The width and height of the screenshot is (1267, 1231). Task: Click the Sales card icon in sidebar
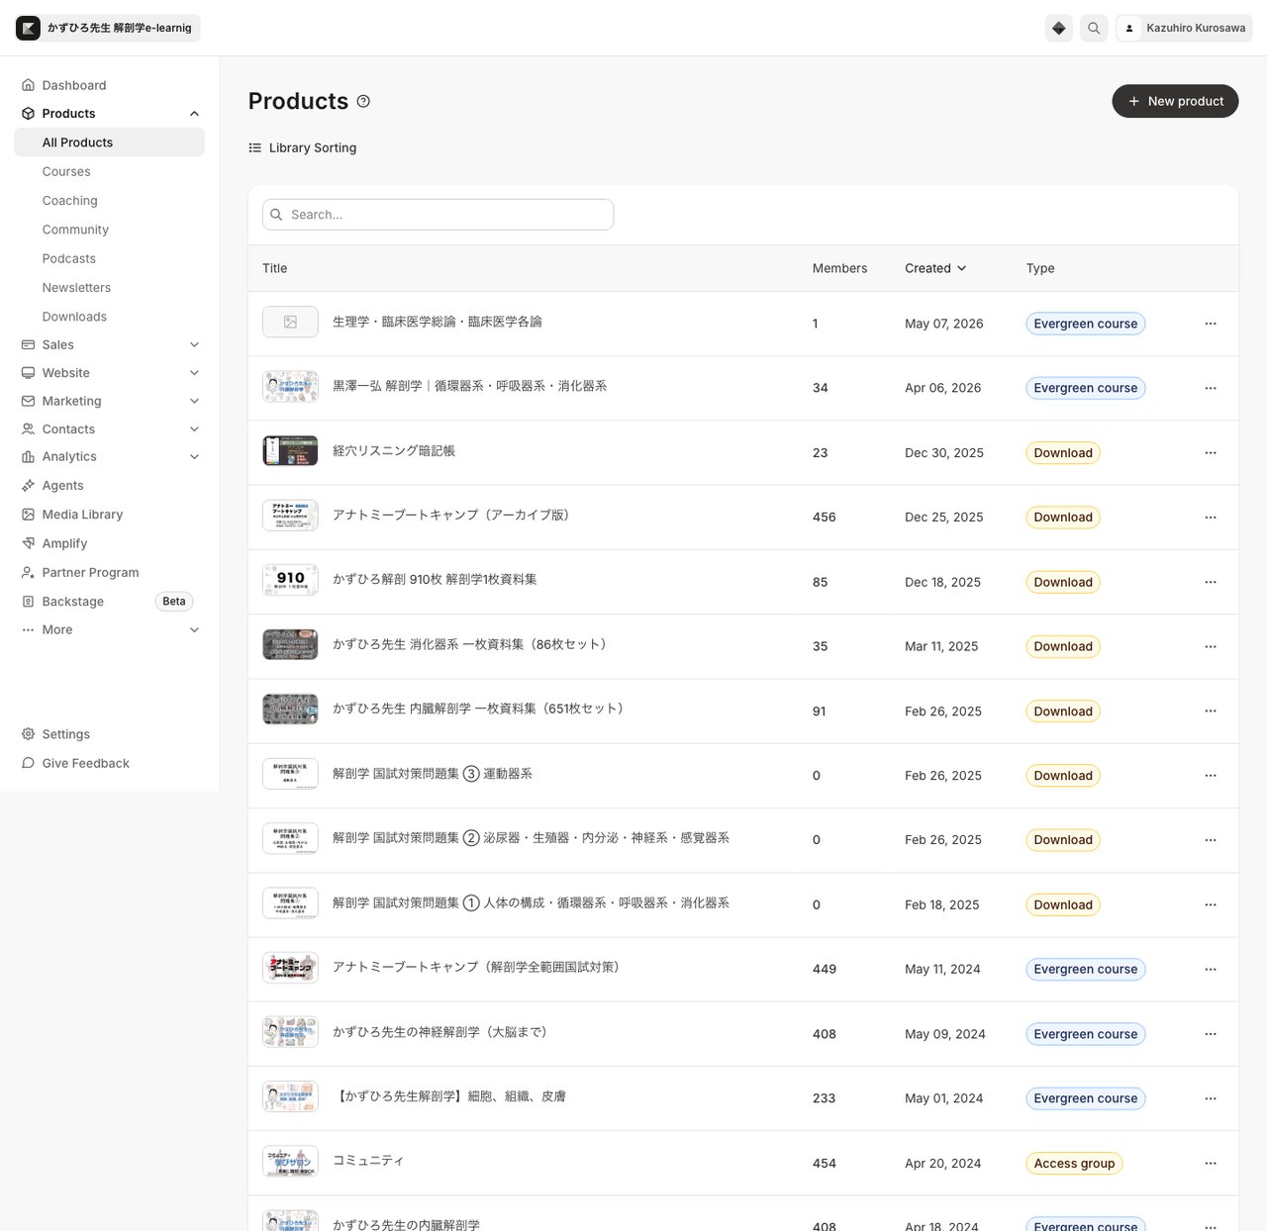pos(28,344)
